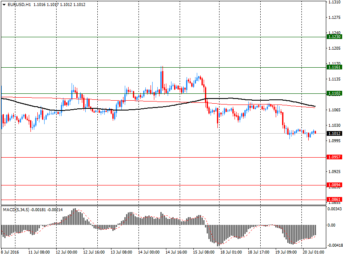Select the 1.0957 red support level label

334,157
